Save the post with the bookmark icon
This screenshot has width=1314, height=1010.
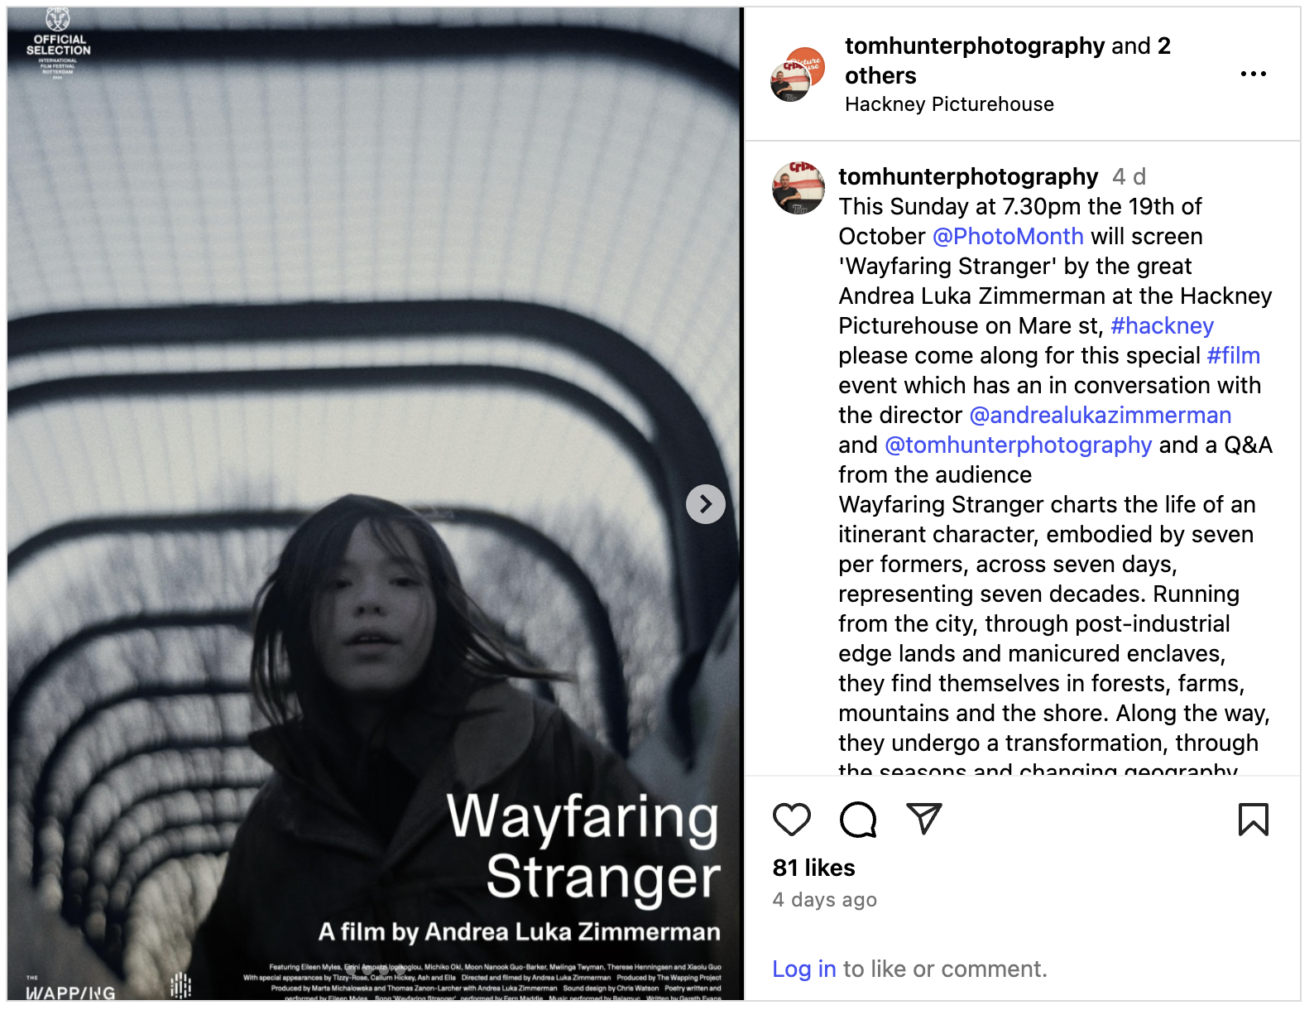[x=1253, y=820]
